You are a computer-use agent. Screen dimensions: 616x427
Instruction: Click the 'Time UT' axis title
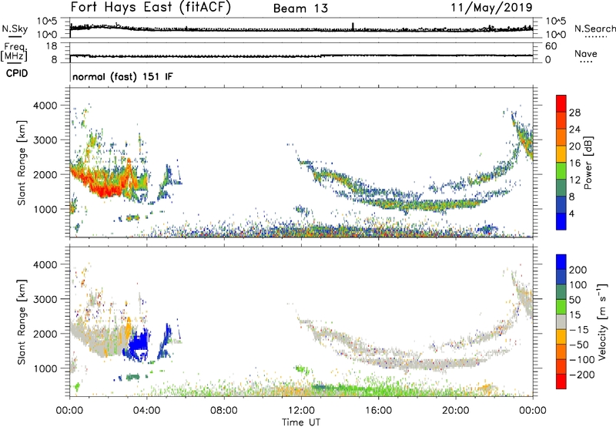pyautogui.click(x=301, y=422)
